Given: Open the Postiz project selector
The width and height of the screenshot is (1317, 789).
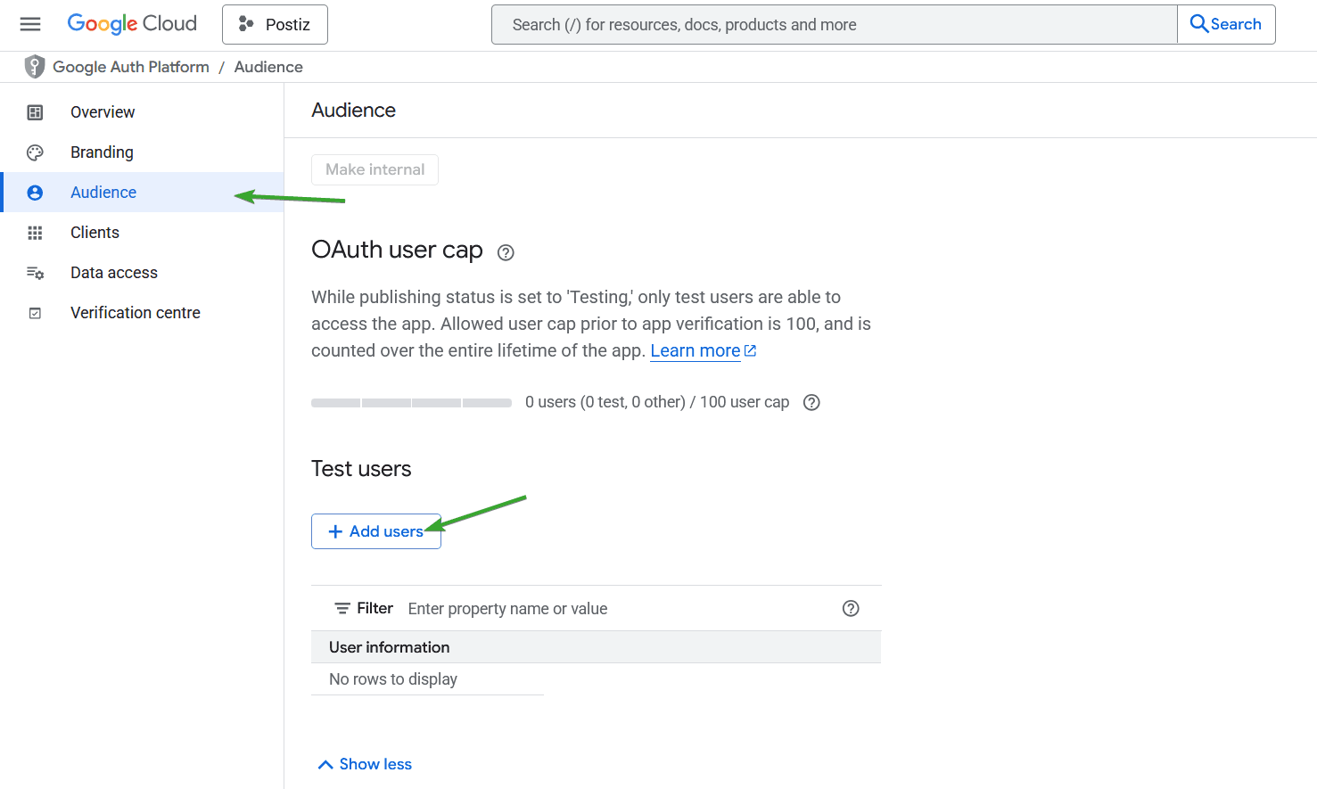Looking at the screenshot, I should coord(275,24).
